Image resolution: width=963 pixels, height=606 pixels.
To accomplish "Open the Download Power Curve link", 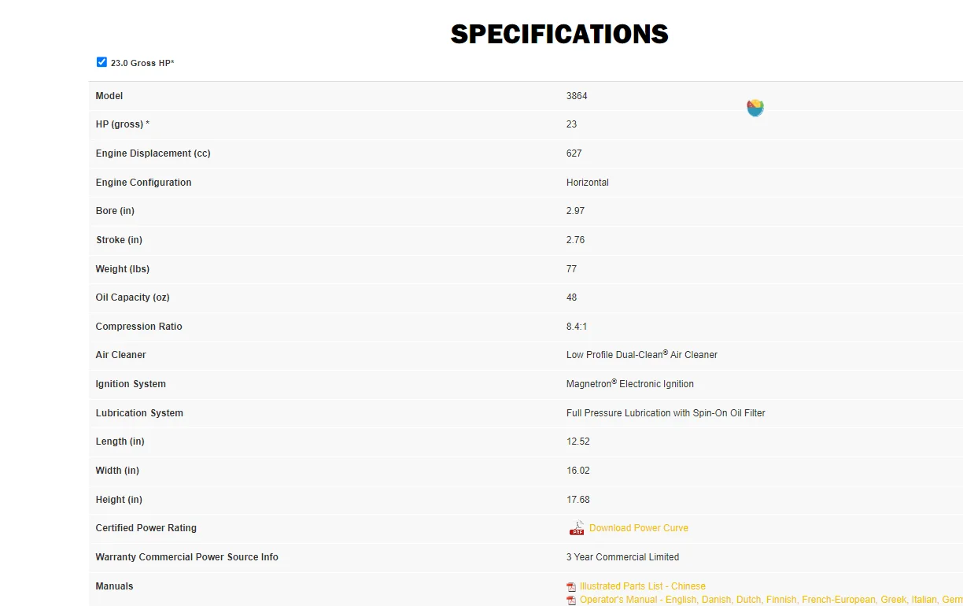I will [639, 528].
